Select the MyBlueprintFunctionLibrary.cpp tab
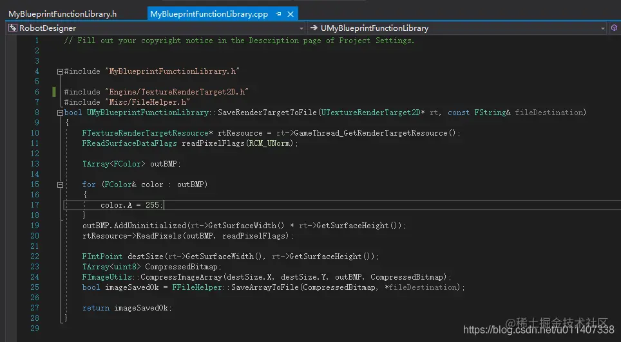The image size is (621, 342). (209, 14)
